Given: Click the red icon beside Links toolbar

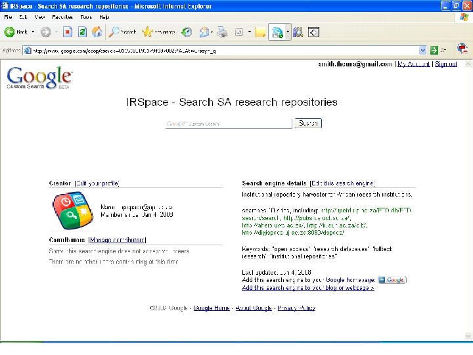Looking at the screenshot, I should (462, 48).
